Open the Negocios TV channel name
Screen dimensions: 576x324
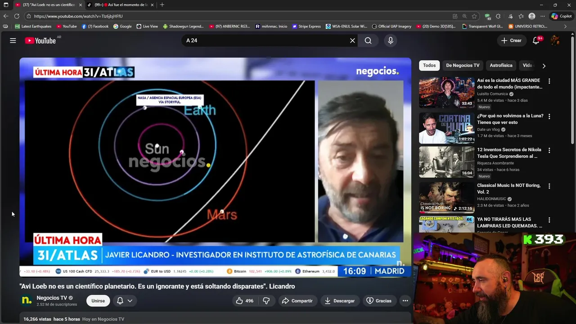coord(52,298)
